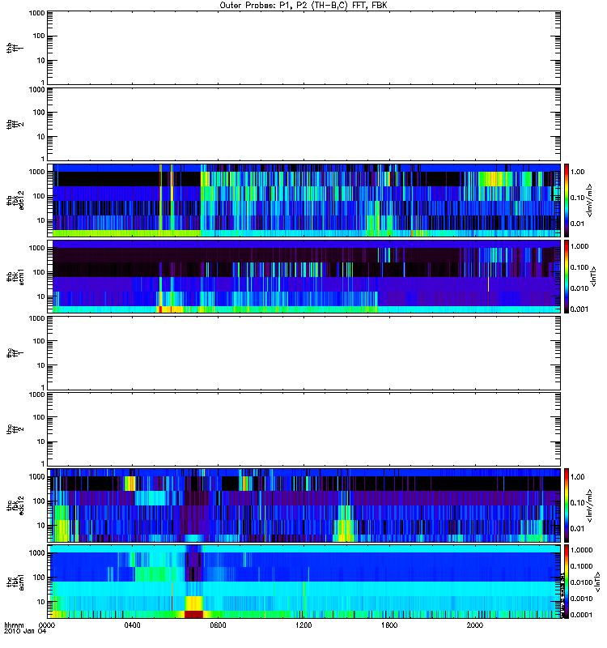Click the '1' tick label of the thc fff 2 panel
The height and width of the screenshot is (648, 607).
[x=43, y=463]
